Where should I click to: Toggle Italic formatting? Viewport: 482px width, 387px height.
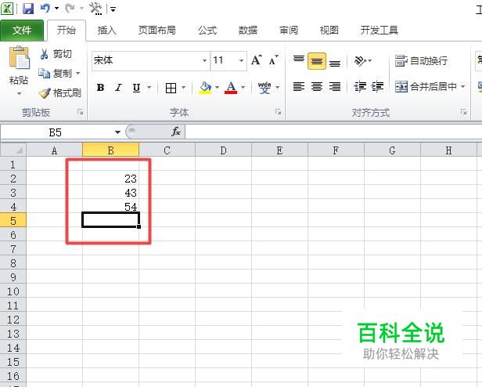click(x=118, y=88)
